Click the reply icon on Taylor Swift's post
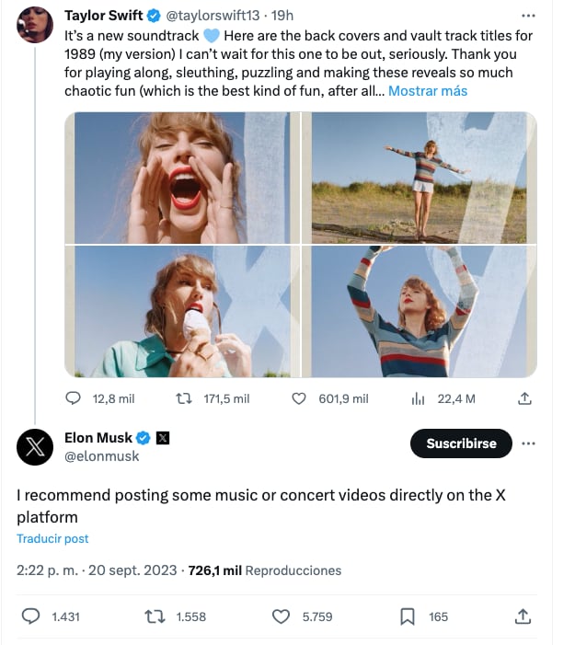This screenshot has width=575, height=645. tap(75, 398)
